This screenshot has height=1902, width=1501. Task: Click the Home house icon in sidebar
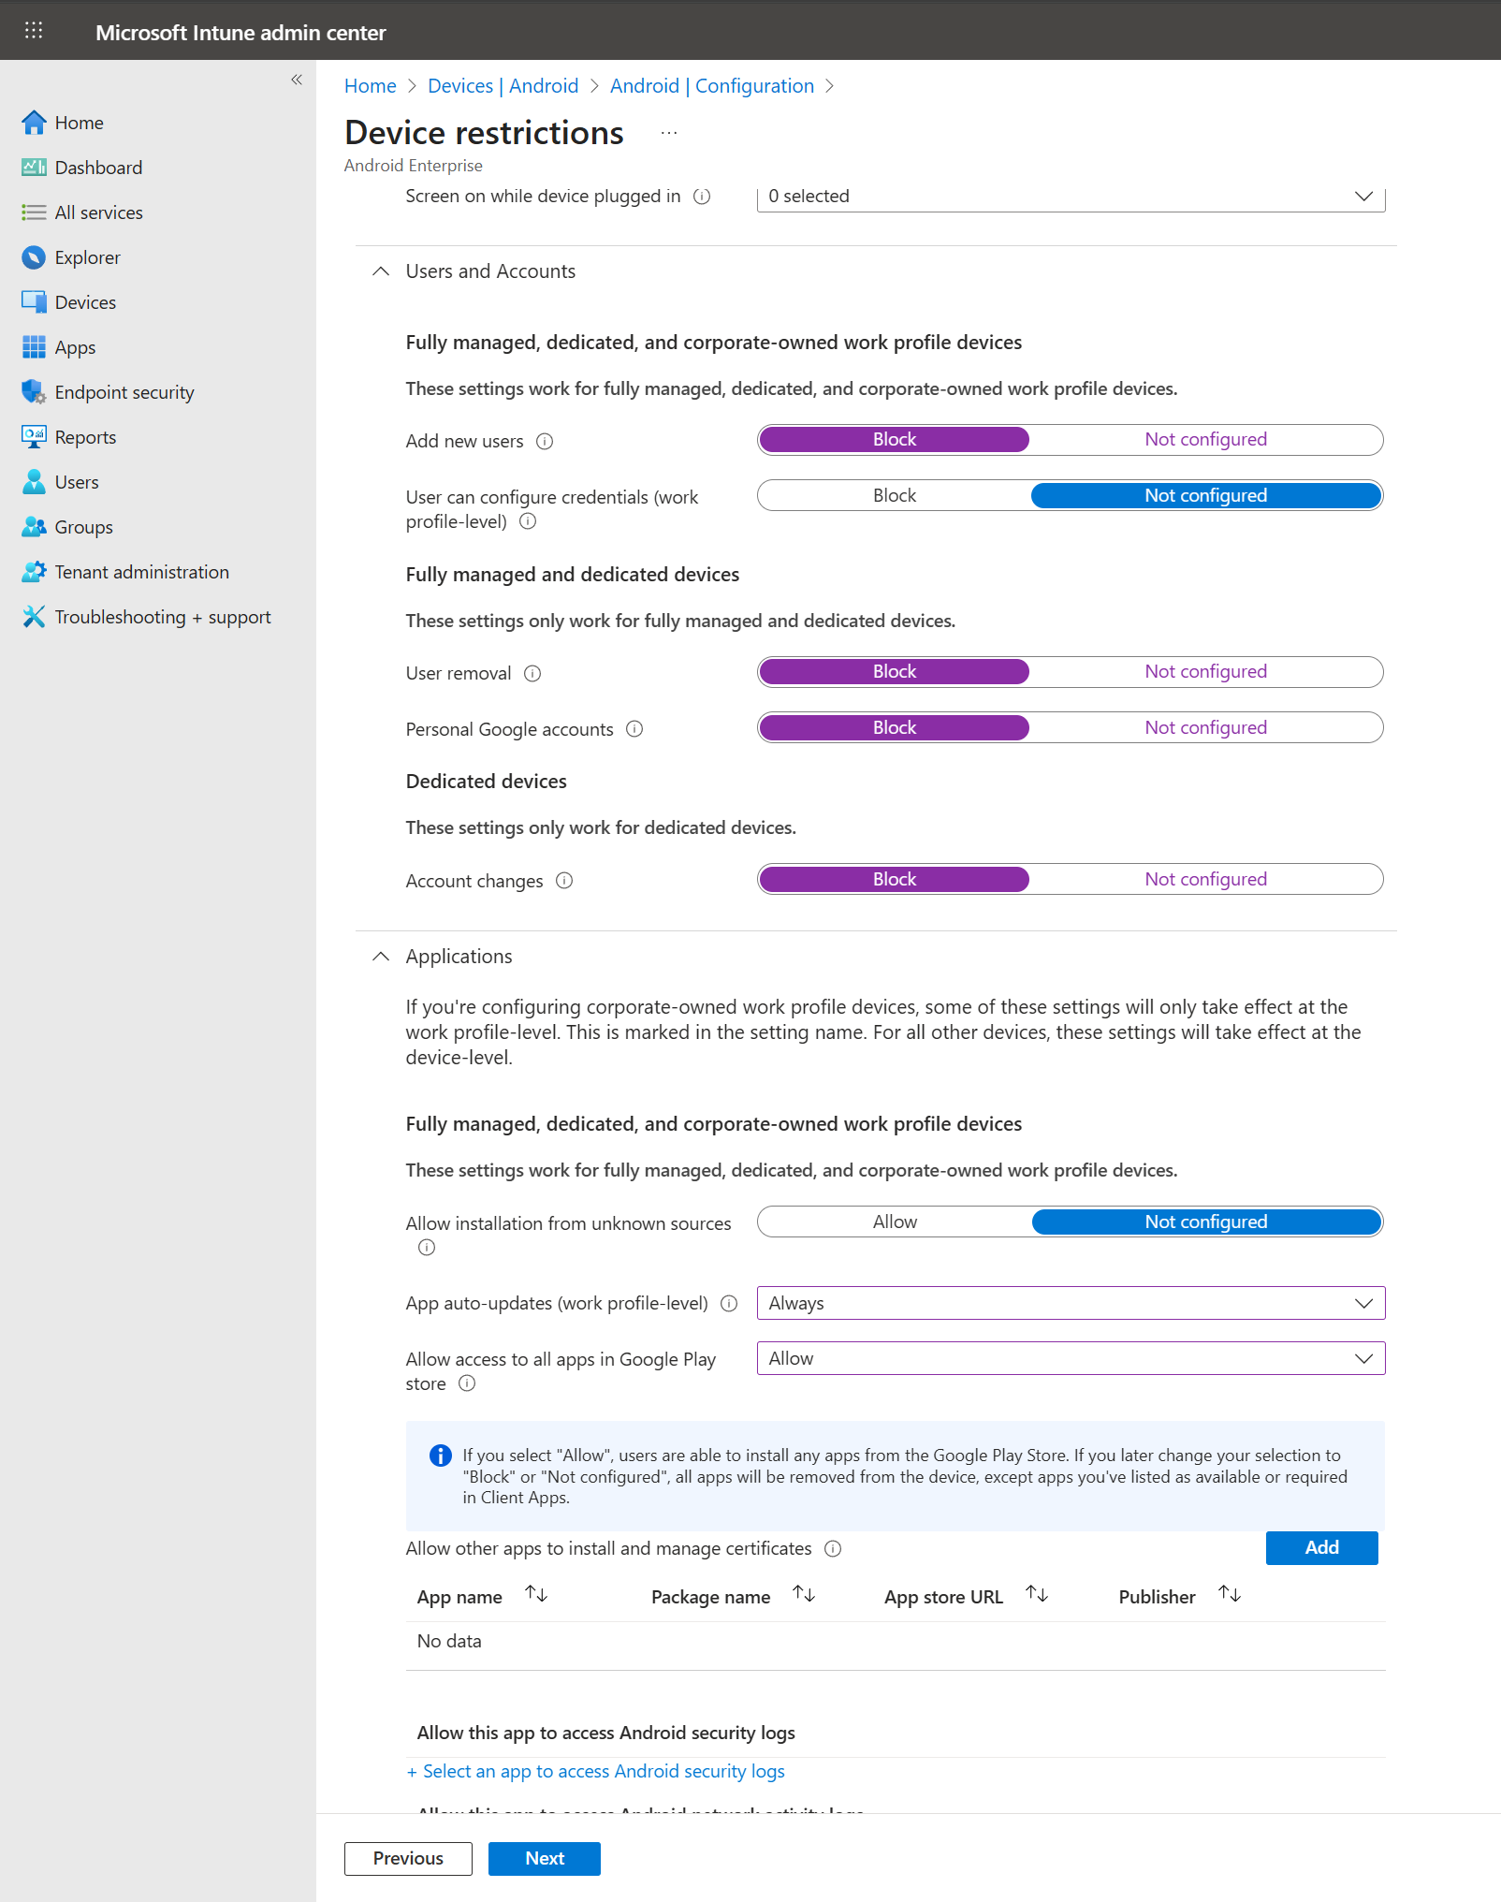(34, 123)
